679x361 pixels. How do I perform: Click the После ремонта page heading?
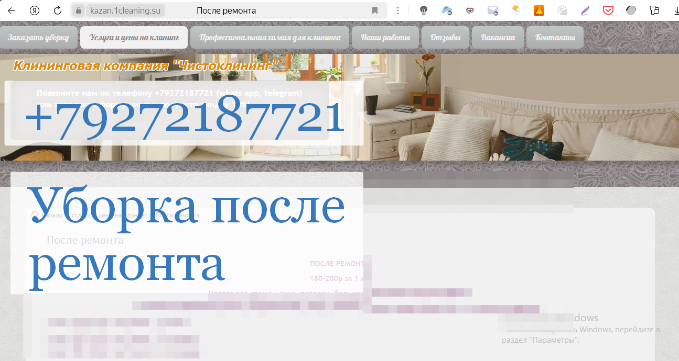point(85,240)
